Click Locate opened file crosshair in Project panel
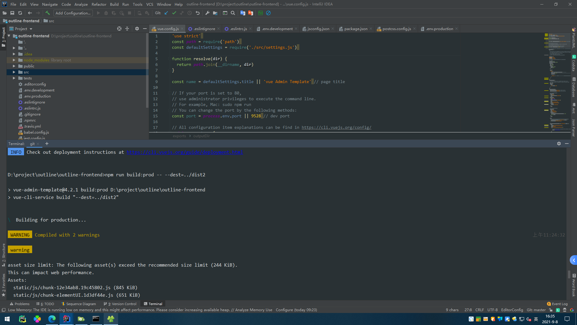 pos(119,29)
